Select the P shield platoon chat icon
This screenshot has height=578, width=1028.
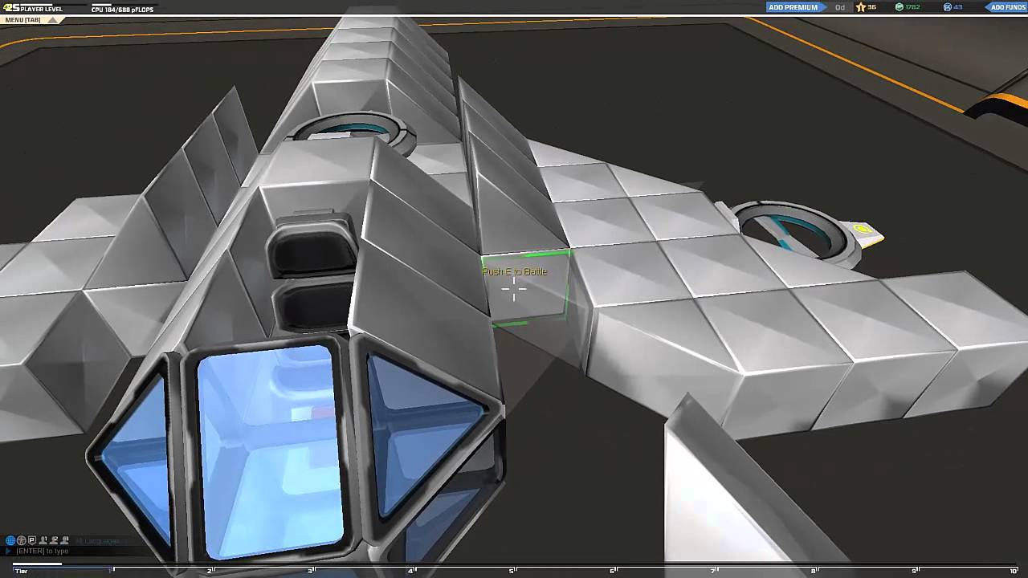(x=31, y=540)
